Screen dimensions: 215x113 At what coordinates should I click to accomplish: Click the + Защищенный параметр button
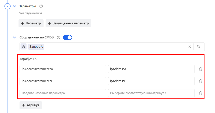pos(68,23)
